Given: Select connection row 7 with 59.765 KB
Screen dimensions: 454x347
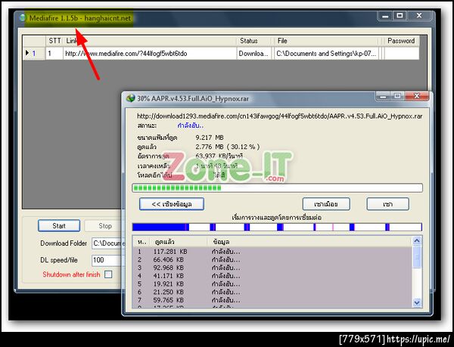Looking at the screenshot, I should point(272,300).
